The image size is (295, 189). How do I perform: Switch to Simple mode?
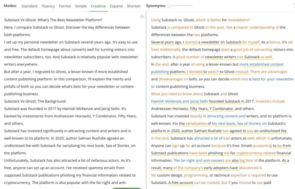click(81, 6)
